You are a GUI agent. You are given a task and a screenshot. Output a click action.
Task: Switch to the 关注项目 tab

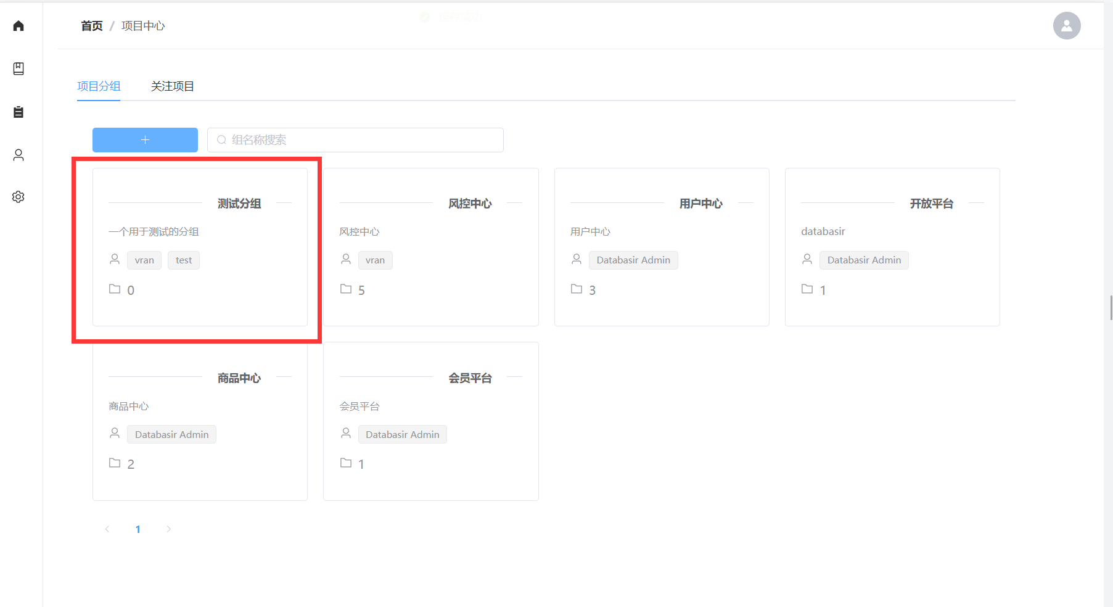tap(173, 86)
